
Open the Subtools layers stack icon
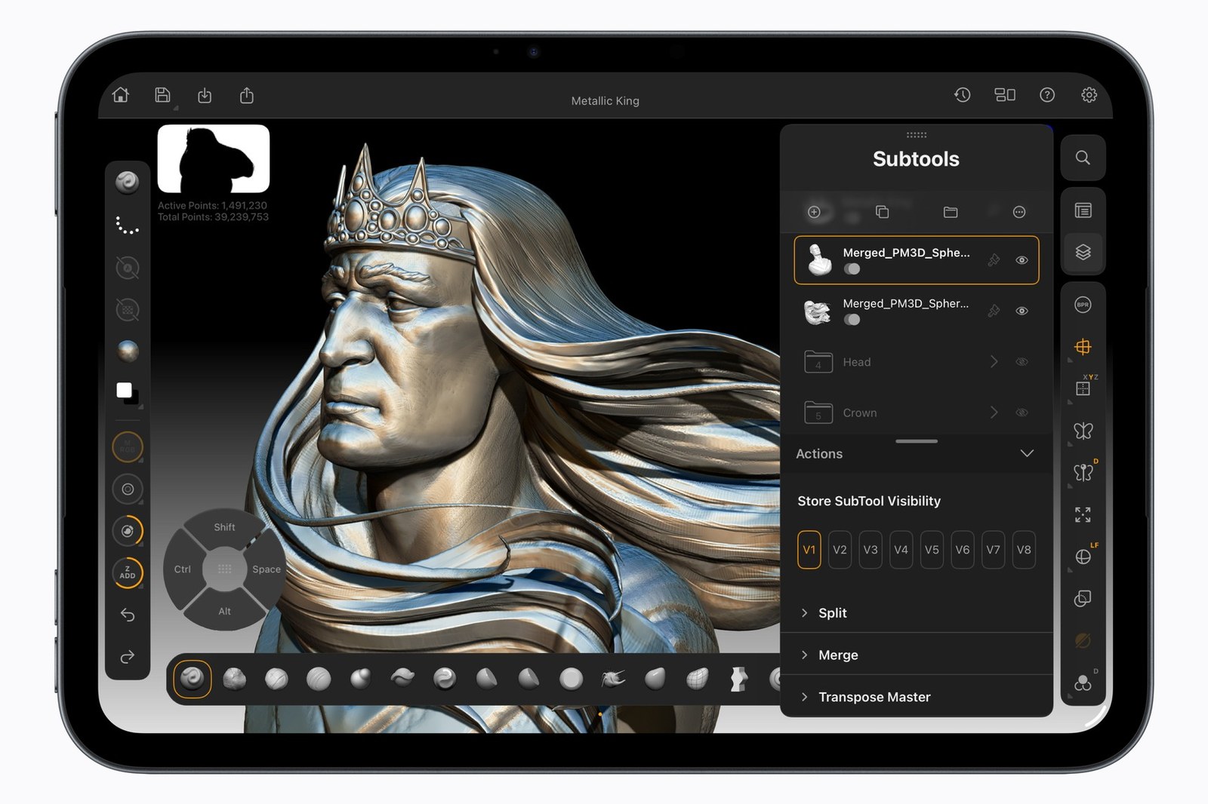click(1083, 252)
